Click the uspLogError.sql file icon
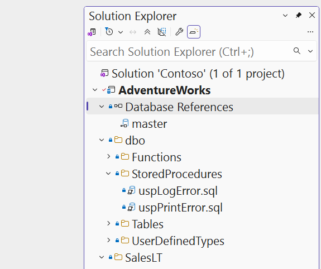This screenshot has width=321, height=269. [x=132, y=190]
